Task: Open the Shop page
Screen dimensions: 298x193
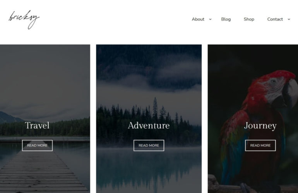Action: coord(249,19)
